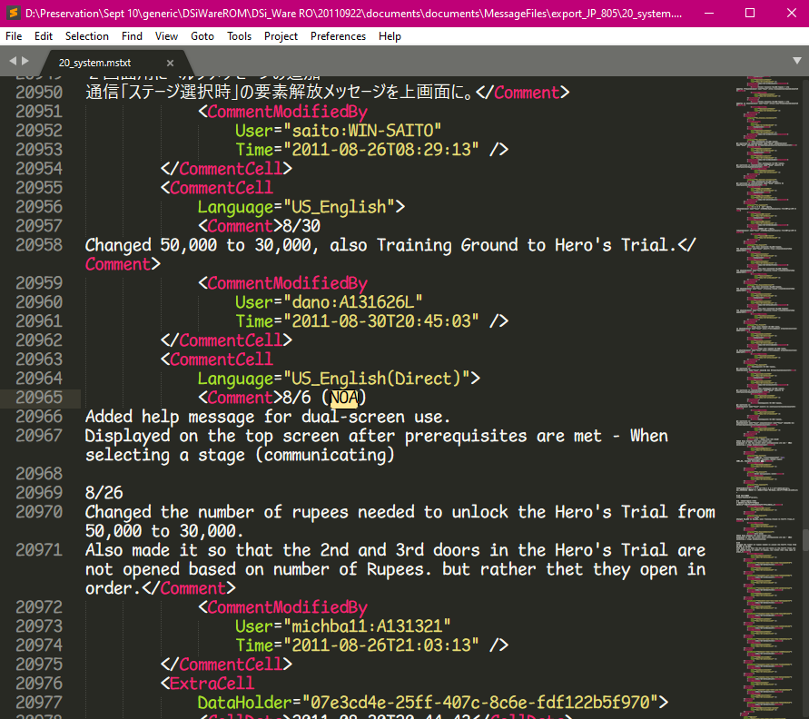Click the Time attribute name on line 20974

tap(254, 645)
